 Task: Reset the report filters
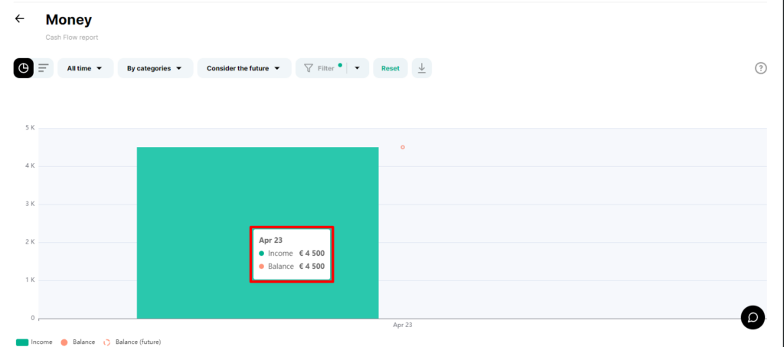point(390,68)
